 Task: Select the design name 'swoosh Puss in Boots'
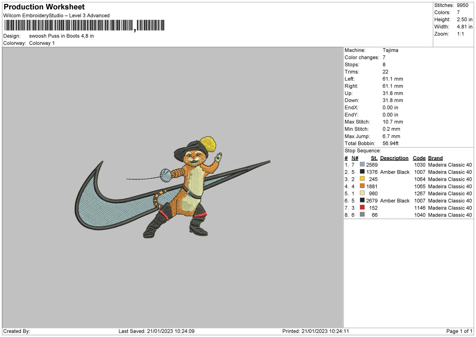pyautogui.click(x=61, y=36)
